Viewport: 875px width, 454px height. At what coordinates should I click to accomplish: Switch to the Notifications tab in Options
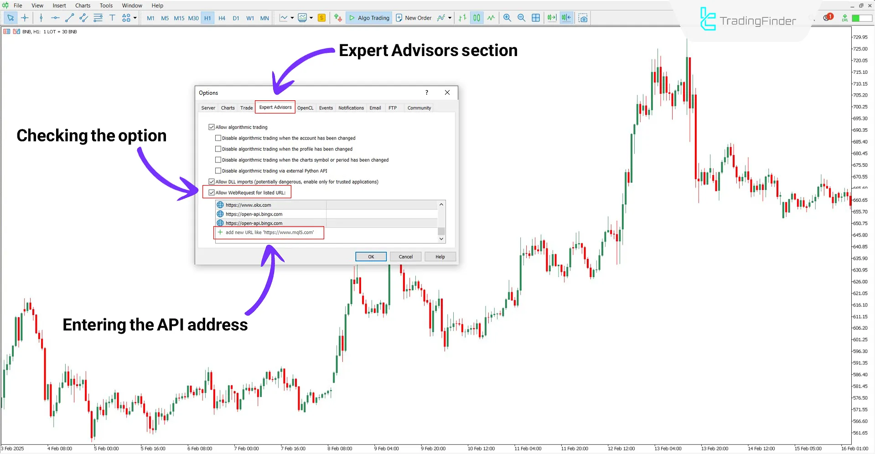click(351, 108)
